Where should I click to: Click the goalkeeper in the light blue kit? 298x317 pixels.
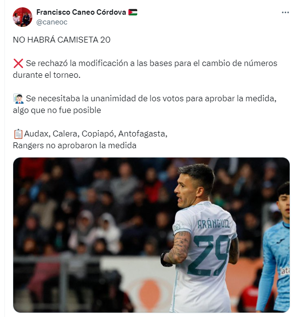[x=274, y=247]
